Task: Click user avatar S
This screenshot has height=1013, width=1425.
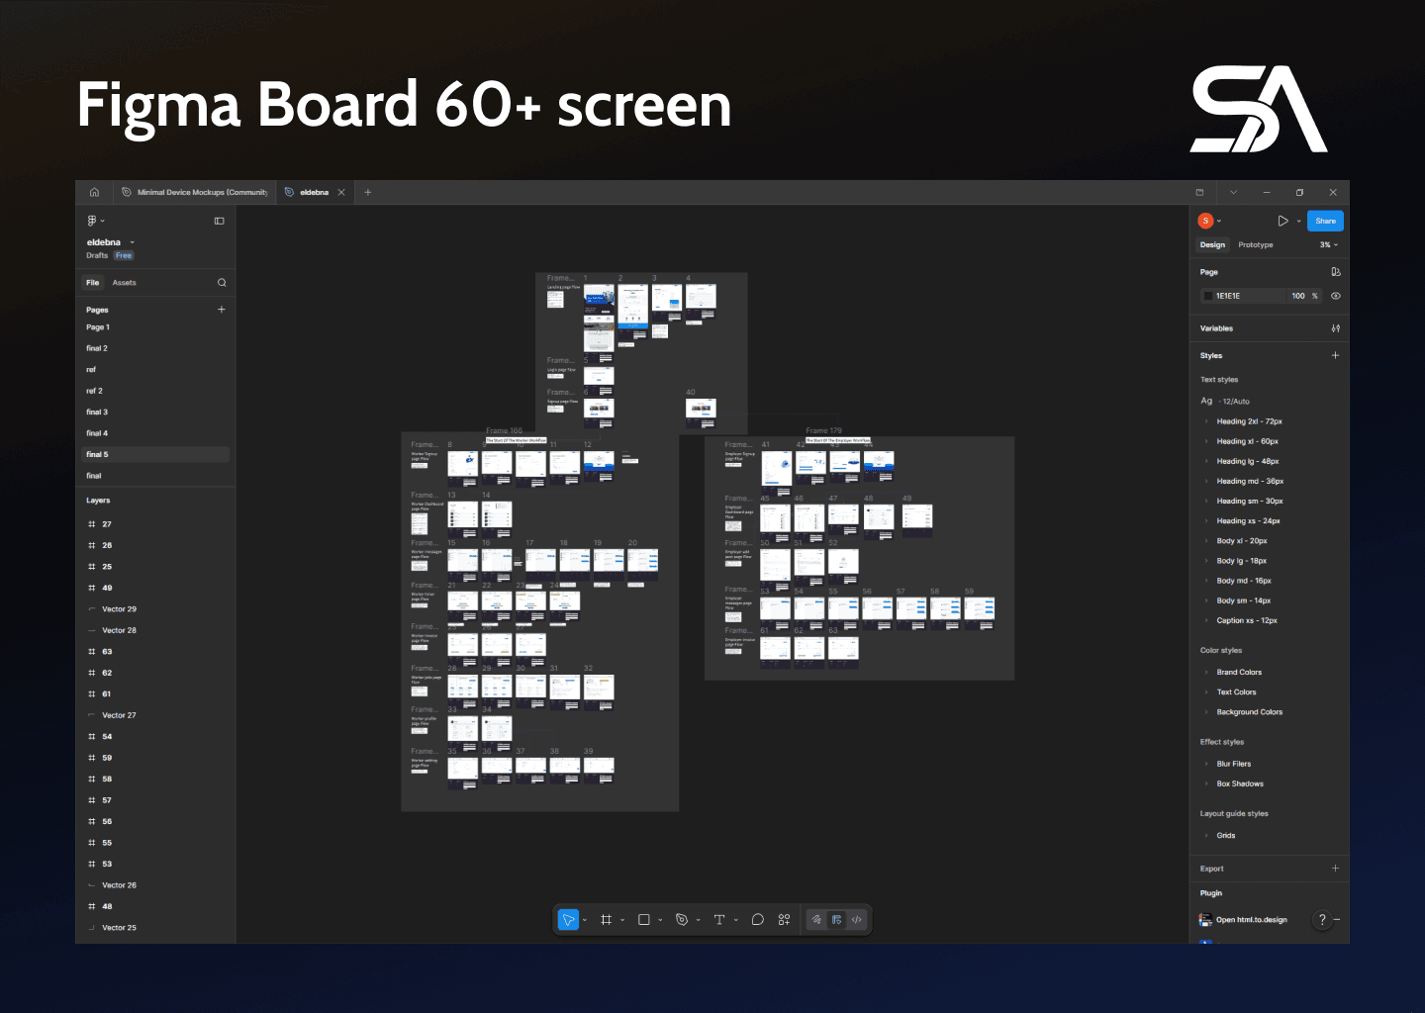Action: pos(1205,221)
